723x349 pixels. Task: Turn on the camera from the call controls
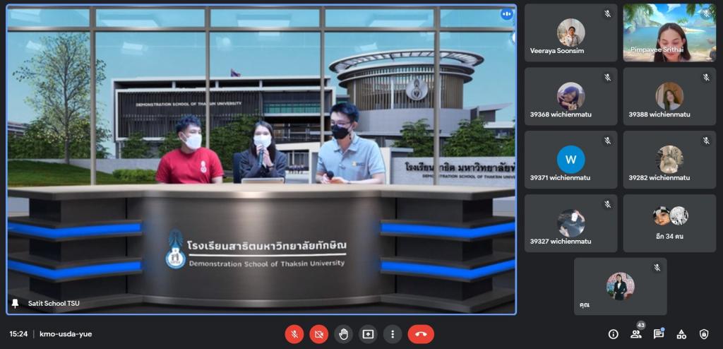tap(318, 333)
